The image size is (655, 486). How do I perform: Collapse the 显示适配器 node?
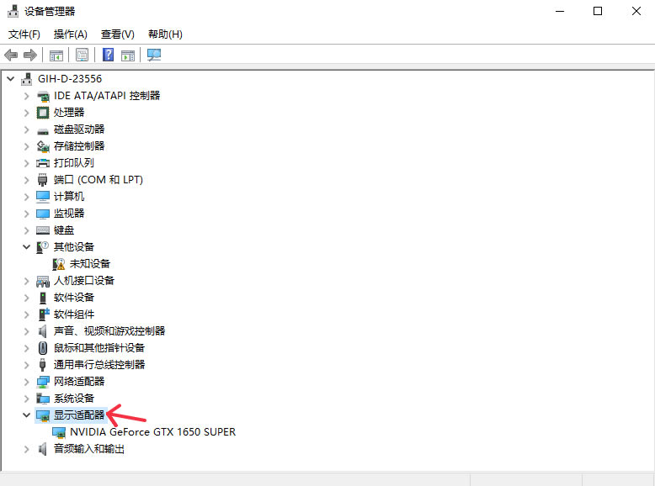pyautogui.click(x=27, y=415)
